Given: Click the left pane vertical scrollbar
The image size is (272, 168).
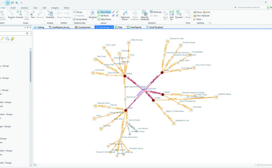Looking at the screenshot, I should 30,66.
